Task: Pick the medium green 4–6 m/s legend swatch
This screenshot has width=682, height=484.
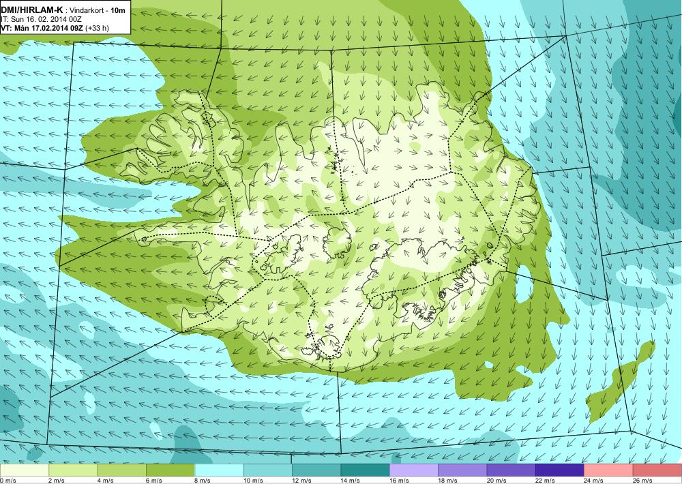Action: click(x=122, y=470)
